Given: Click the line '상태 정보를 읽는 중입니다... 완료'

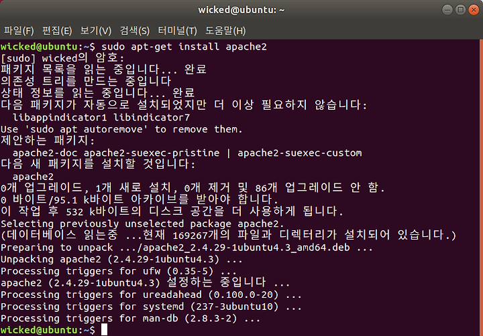Looking at the screenshot, I should click(98, 93).
